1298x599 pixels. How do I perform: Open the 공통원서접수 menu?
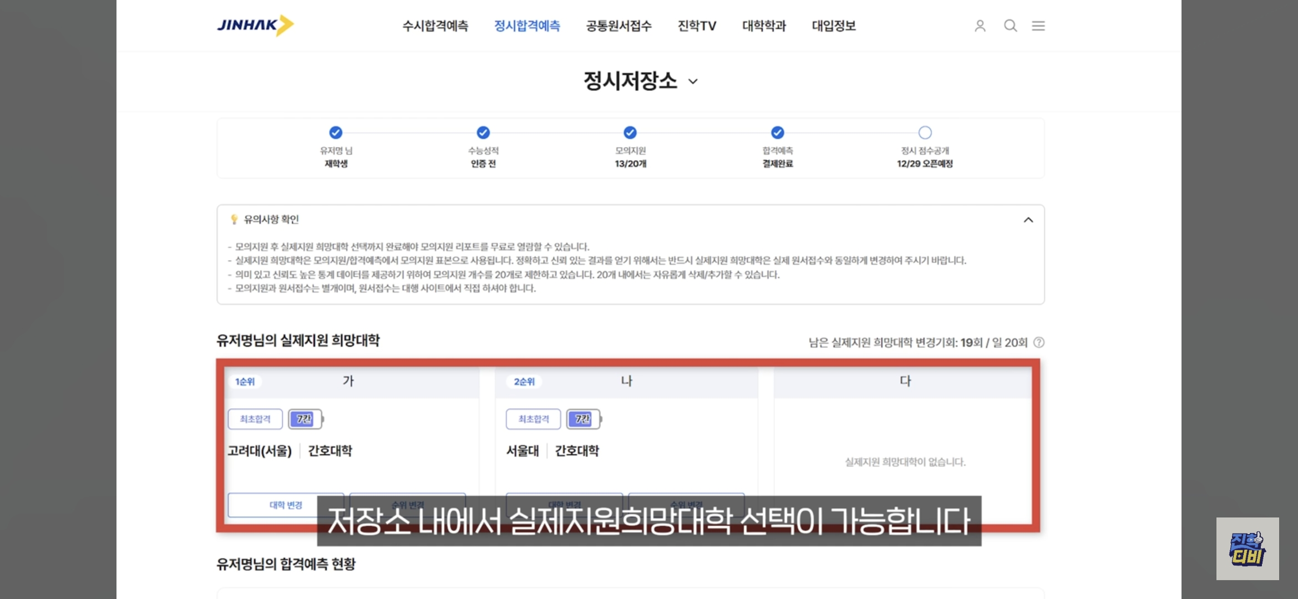pyautogui.click(x=618, y=26)
